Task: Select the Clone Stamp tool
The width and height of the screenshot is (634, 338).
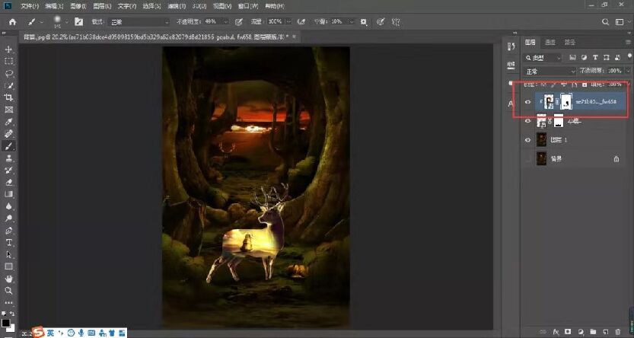Action: [x=8, y=158]
